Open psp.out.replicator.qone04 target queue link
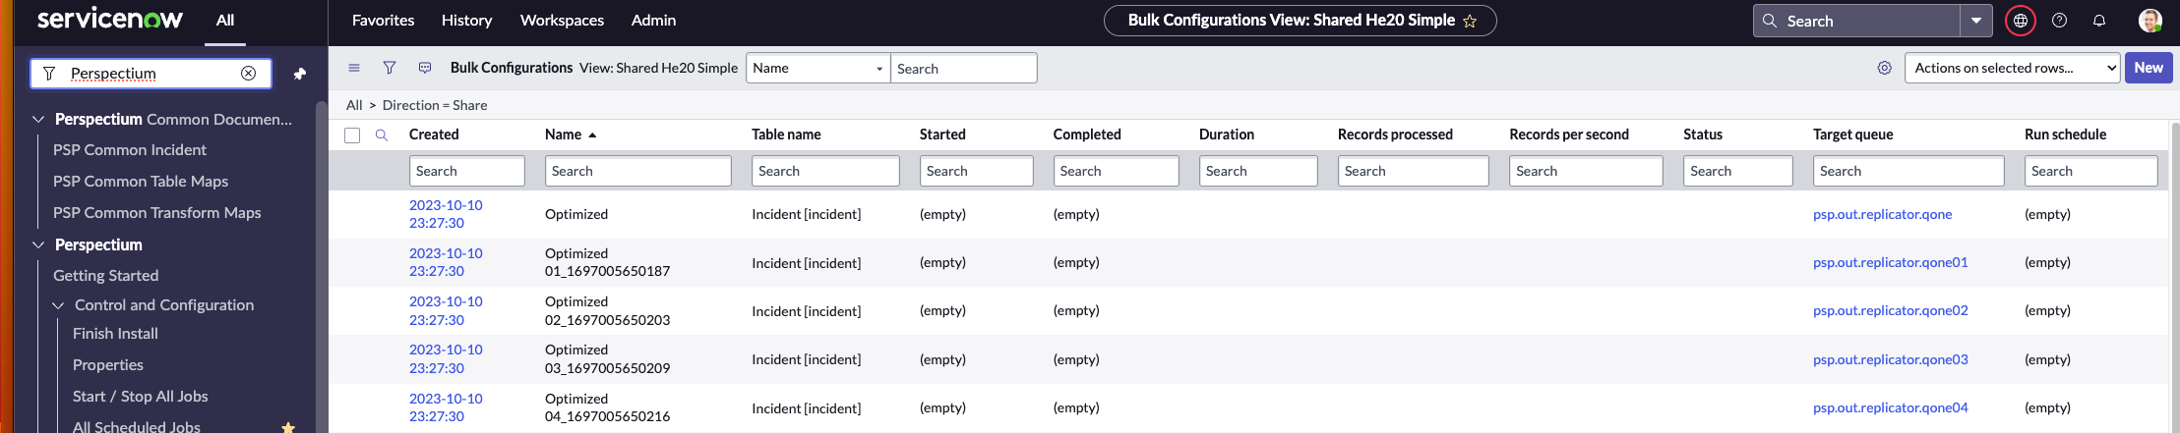2180x433 pixels. click(1890, 407)
